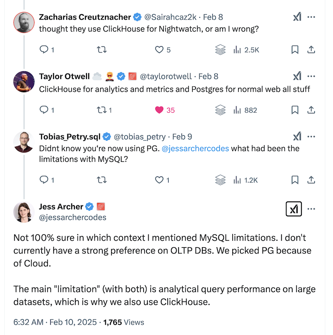Open more options on Zacharias Creutznacher's tweet
The height and width of the screenshot is (335, 333).
point(311,17)
